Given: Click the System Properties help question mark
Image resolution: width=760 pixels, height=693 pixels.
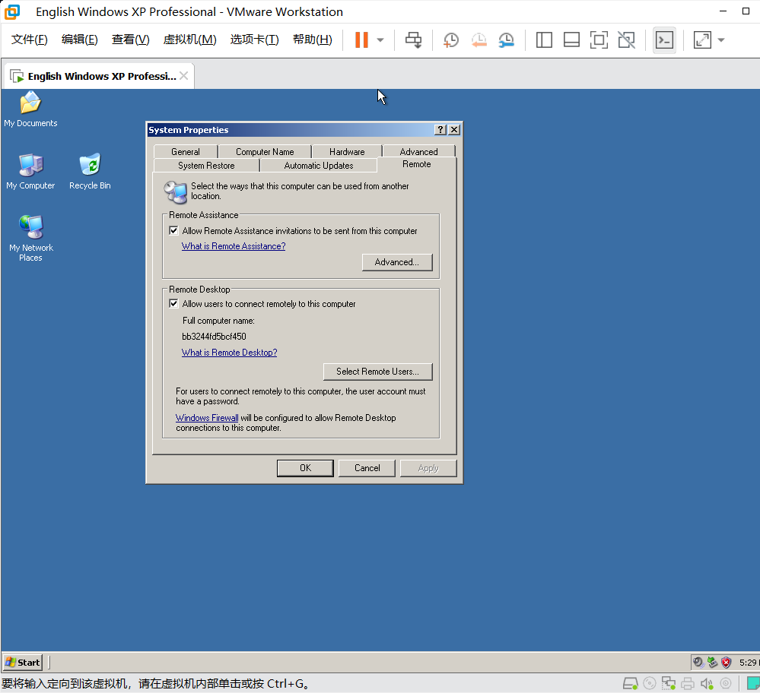Looking at the screenshot, I should (440, 130).
